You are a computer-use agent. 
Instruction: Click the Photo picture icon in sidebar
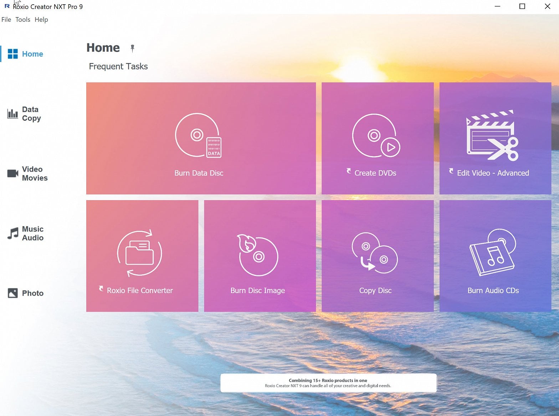point(13,293)
